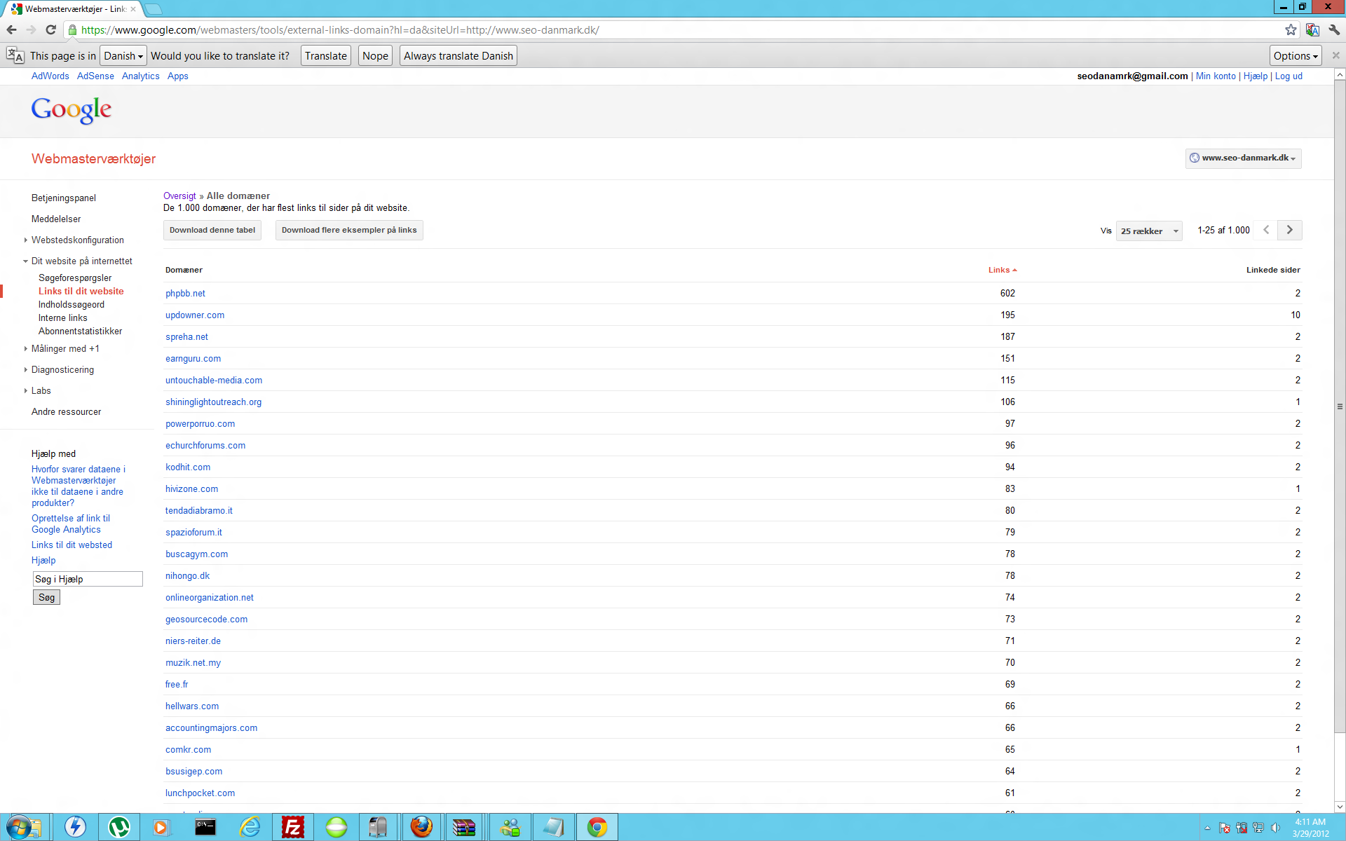The width and height of the screenshot is (1346, 841).
Task: Select Interne links in sidebar
Action: tap(63, 317)
